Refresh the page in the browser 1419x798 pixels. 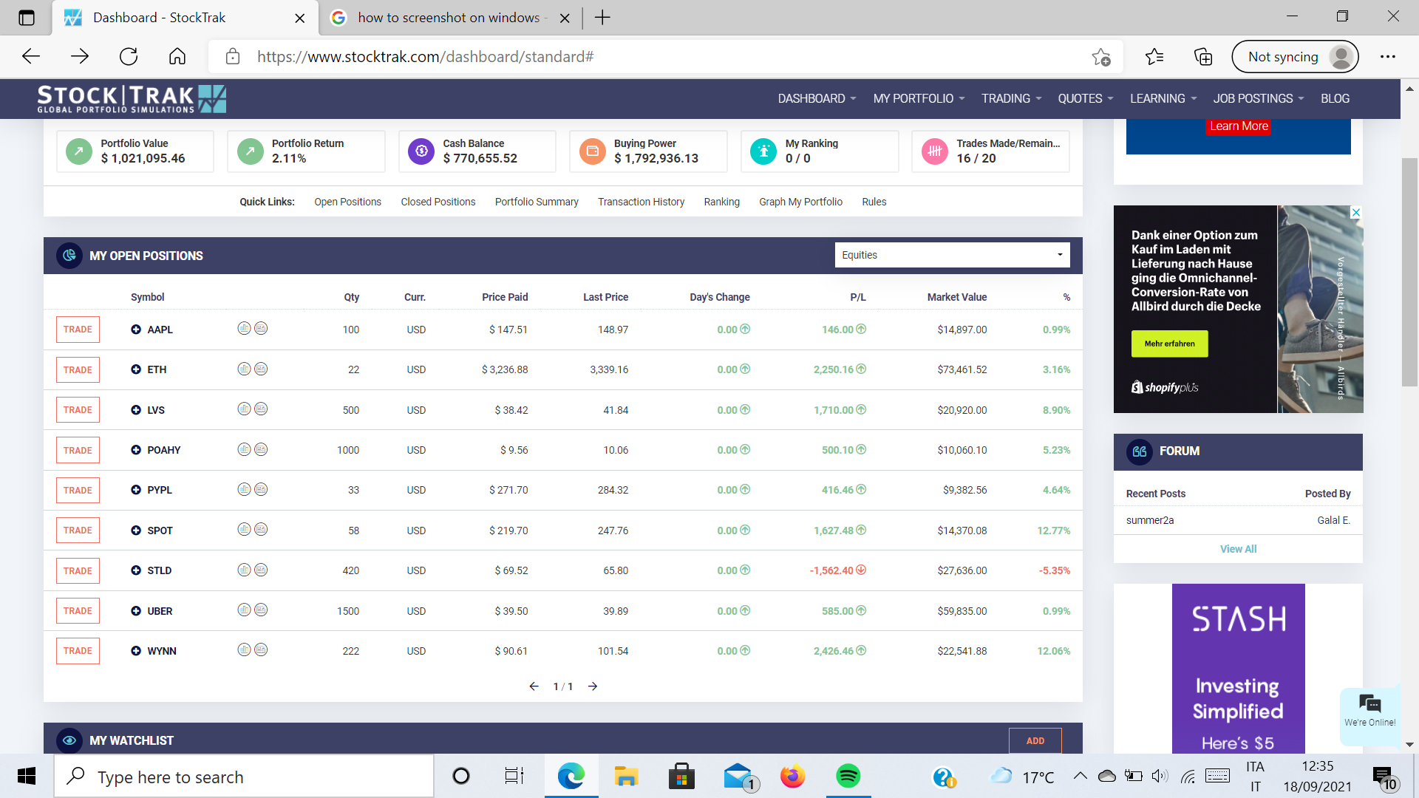pyautogui.click(x=129, y=57)
